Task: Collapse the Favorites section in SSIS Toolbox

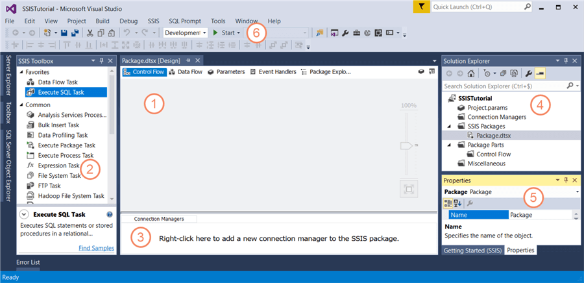Action: [21, 72]
